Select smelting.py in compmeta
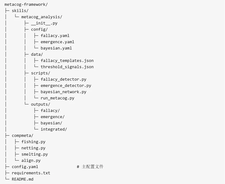Viewport: 225px width, 184px height. pos(35,154)
